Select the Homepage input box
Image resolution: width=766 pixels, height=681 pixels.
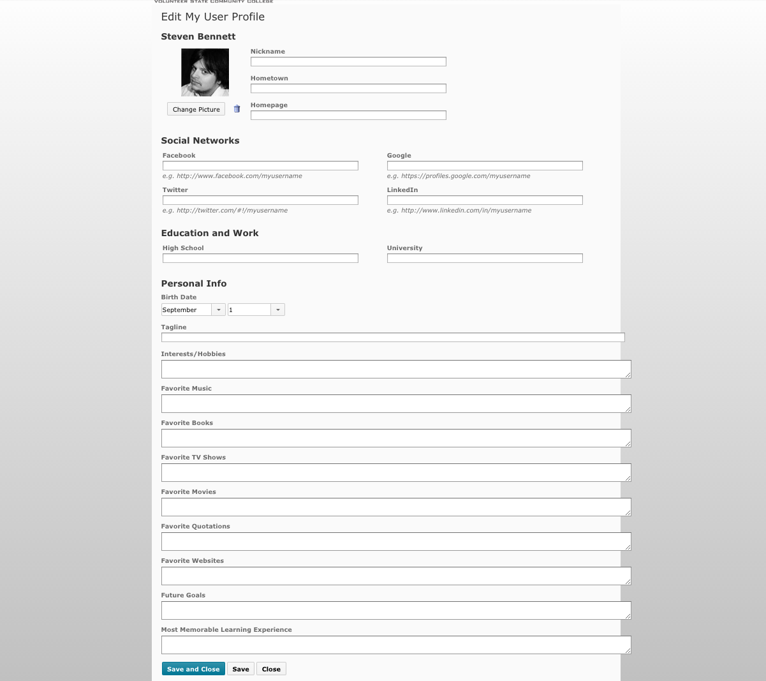point(348,116)
